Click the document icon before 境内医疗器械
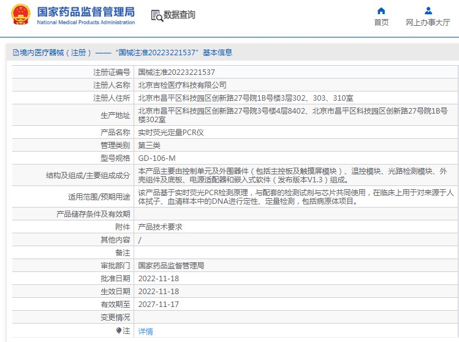This screenshot has height=342, width=459. [x=15, y=53]
